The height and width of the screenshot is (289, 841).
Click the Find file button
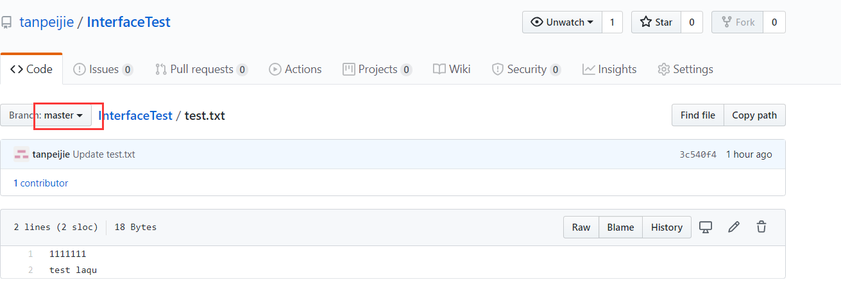click(x=697, y=115)
